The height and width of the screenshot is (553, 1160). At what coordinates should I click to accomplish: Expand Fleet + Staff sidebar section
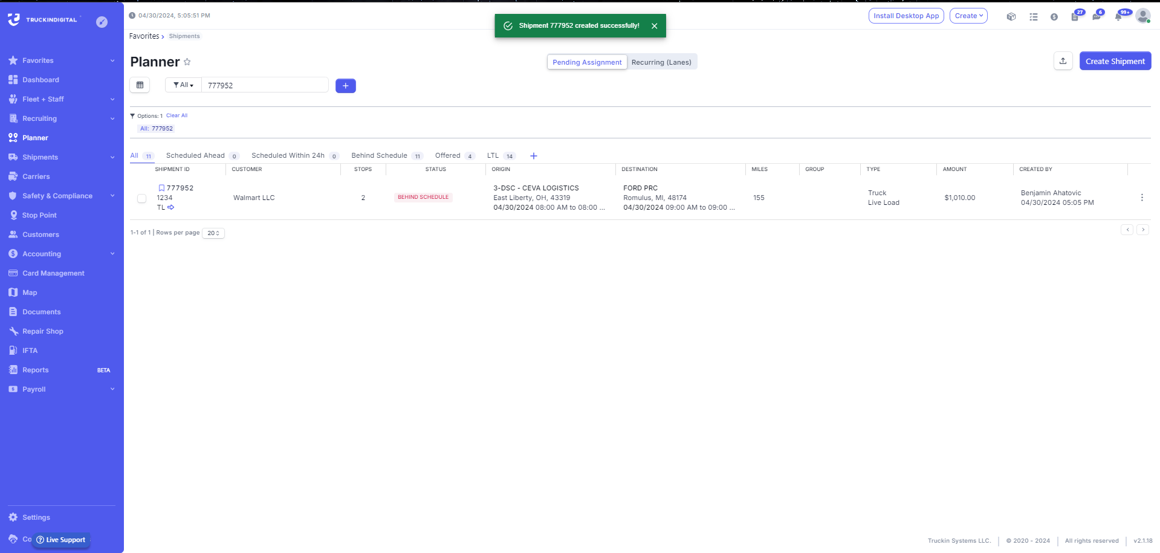(x=112, y=99)
